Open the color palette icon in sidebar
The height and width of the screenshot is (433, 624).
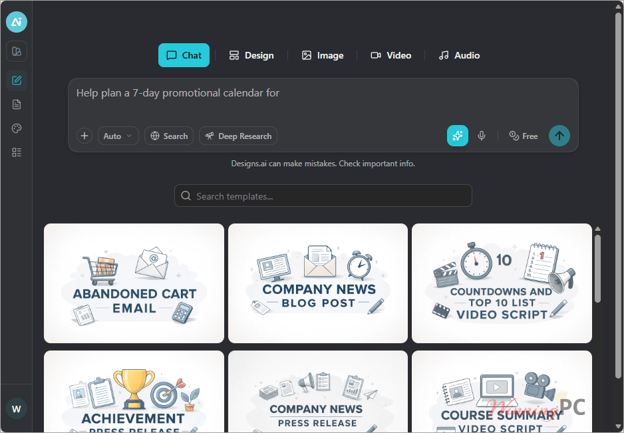click(17, 128)
